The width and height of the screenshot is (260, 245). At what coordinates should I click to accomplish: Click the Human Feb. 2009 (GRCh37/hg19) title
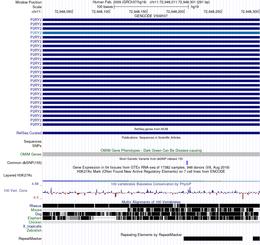point(119,2)
